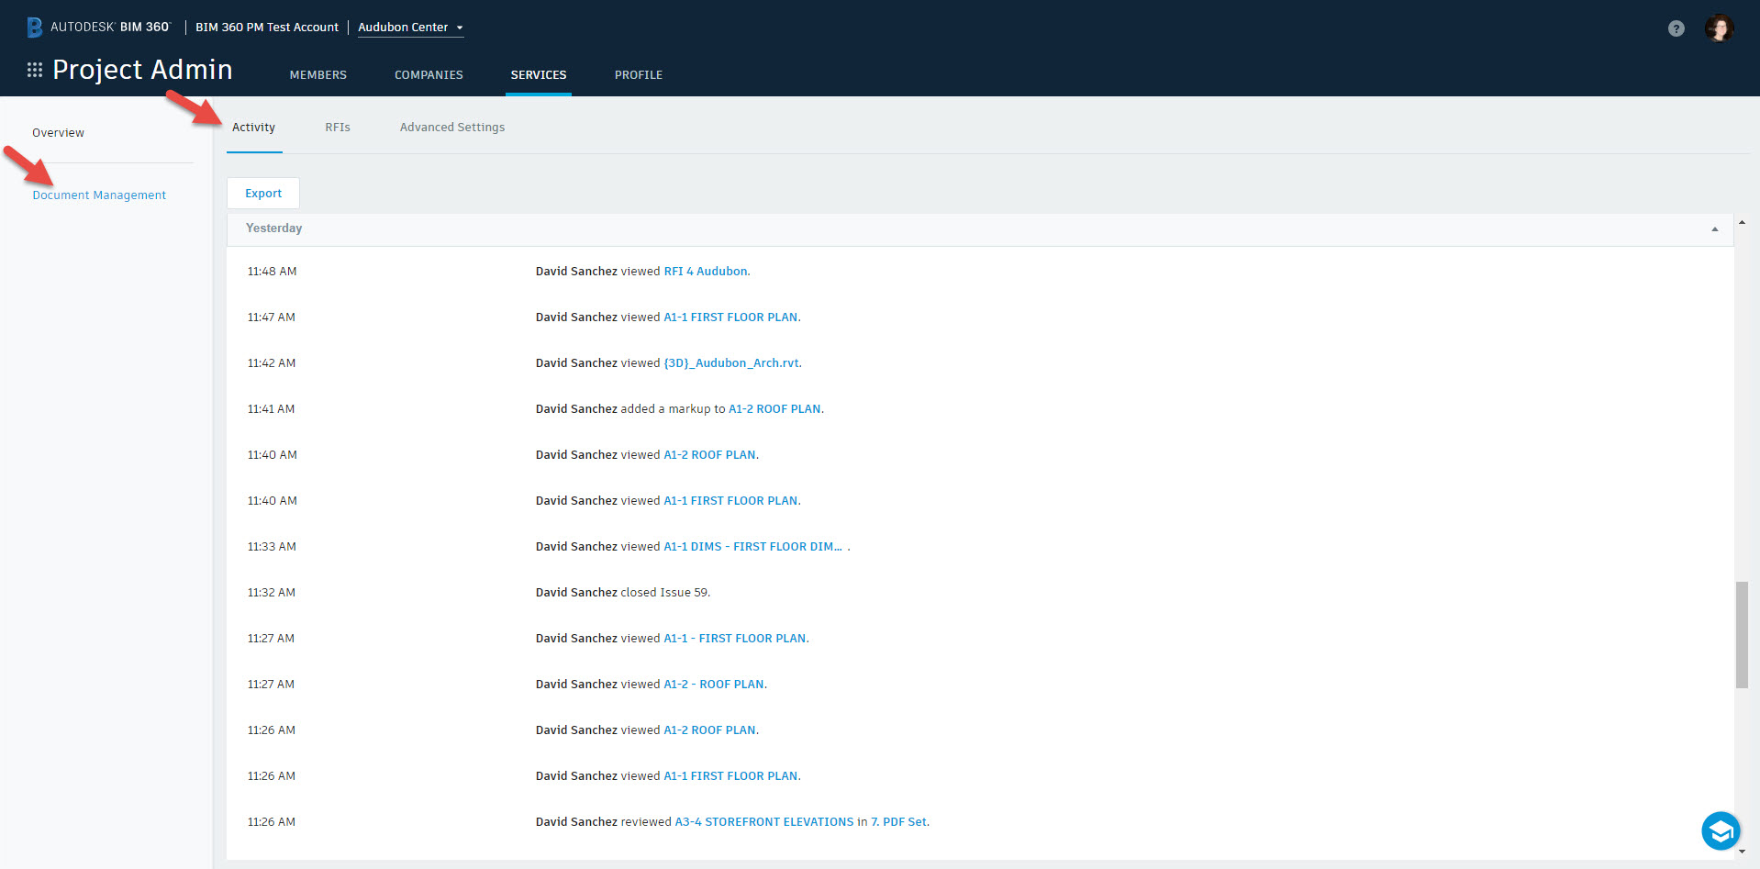Select the RFIs sub-tab
This screenshot has height=869, width=1760.
click(x=337, y=128)
